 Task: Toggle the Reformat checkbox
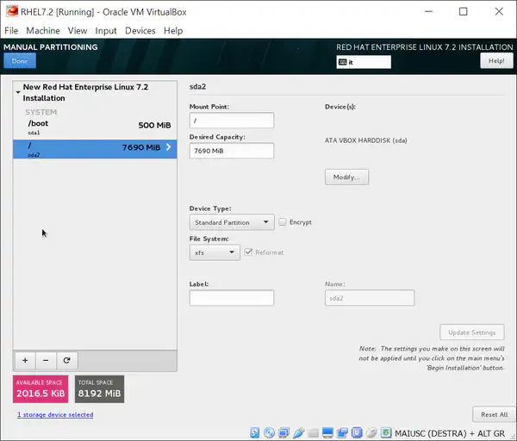[248, 252]
